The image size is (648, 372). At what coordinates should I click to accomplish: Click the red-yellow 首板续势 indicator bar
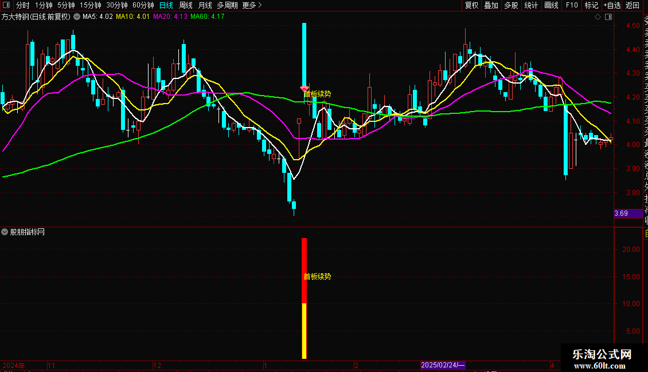[304, 298]
